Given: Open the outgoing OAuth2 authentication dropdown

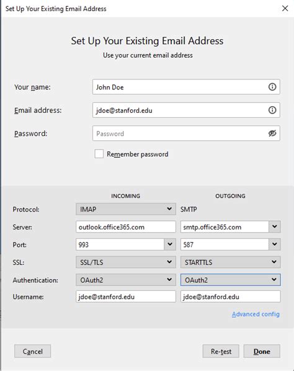Looking at the screenshot, I should (231, 280).
